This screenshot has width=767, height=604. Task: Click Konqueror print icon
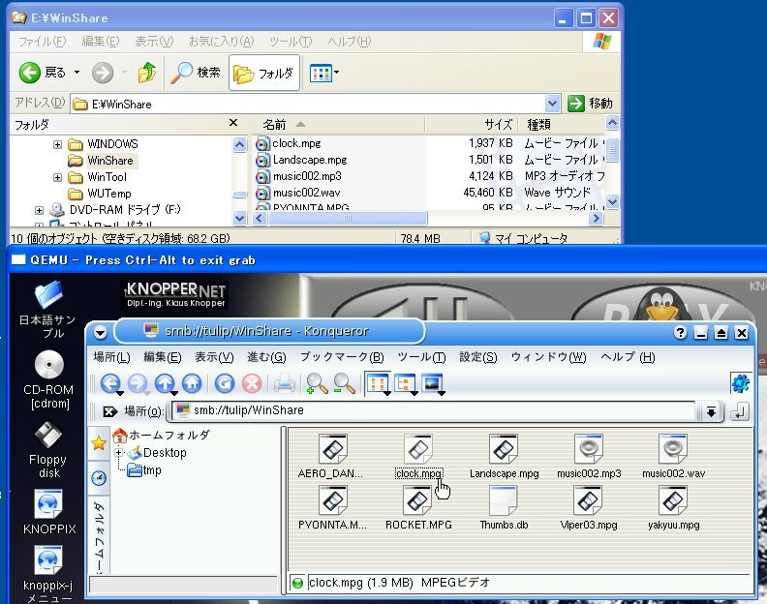tap(284, 383)
